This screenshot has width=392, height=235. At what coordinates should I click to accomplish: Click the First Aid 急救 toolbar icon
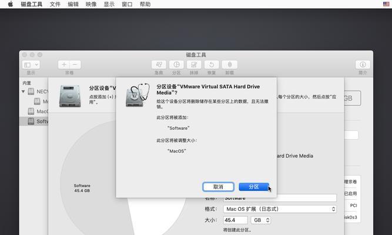(159, 65)
